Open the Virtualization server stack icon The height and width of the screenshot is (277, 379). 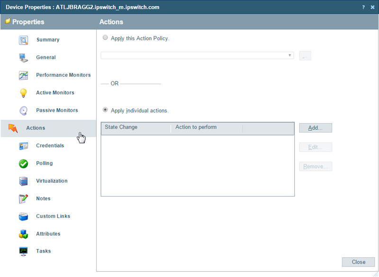[23, 181]
